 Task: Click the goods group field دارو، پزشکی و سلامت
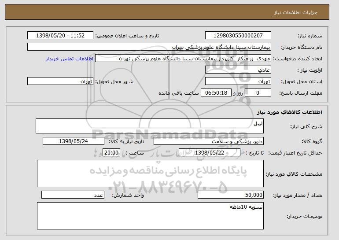[x=209, y=141]
